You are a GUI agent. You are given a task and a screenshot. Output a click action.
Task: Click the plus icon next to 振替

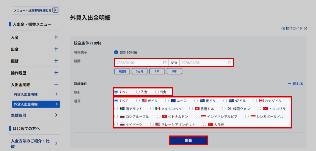(x=56, y=61)
